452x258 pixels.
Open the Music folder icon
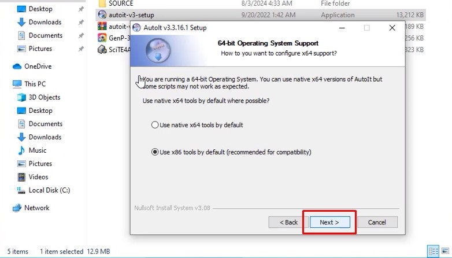[x=21, y=150]
